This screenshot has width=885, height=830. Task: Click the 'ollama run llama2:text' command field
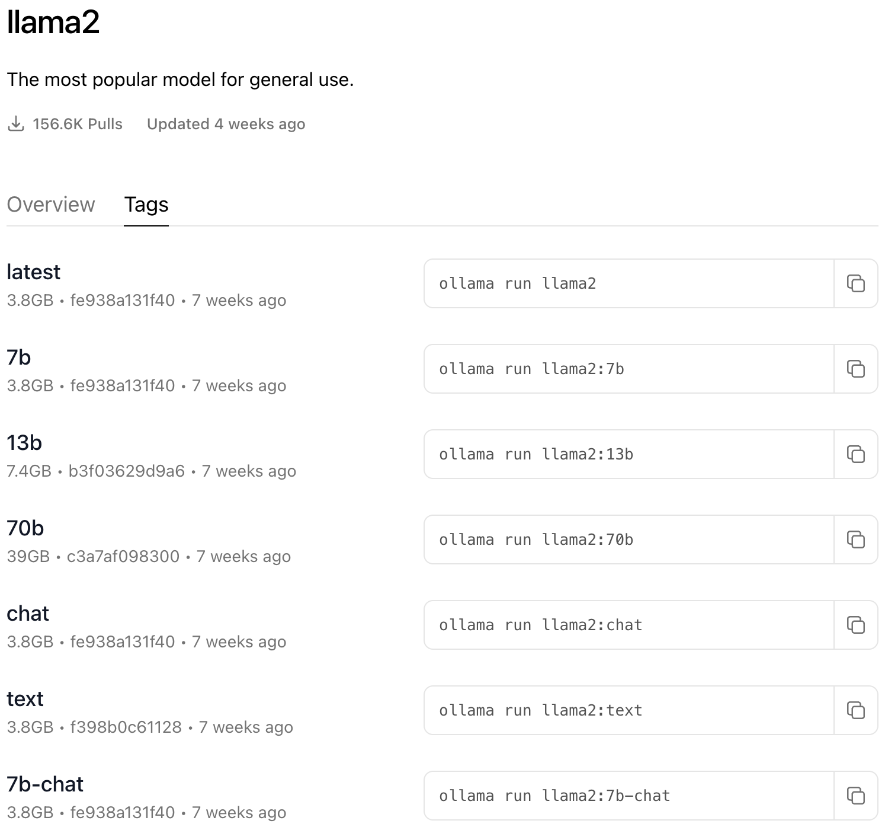629,710
